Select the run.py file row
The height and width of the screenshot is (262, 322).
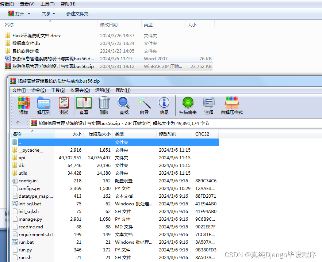(x=115, y=250)
